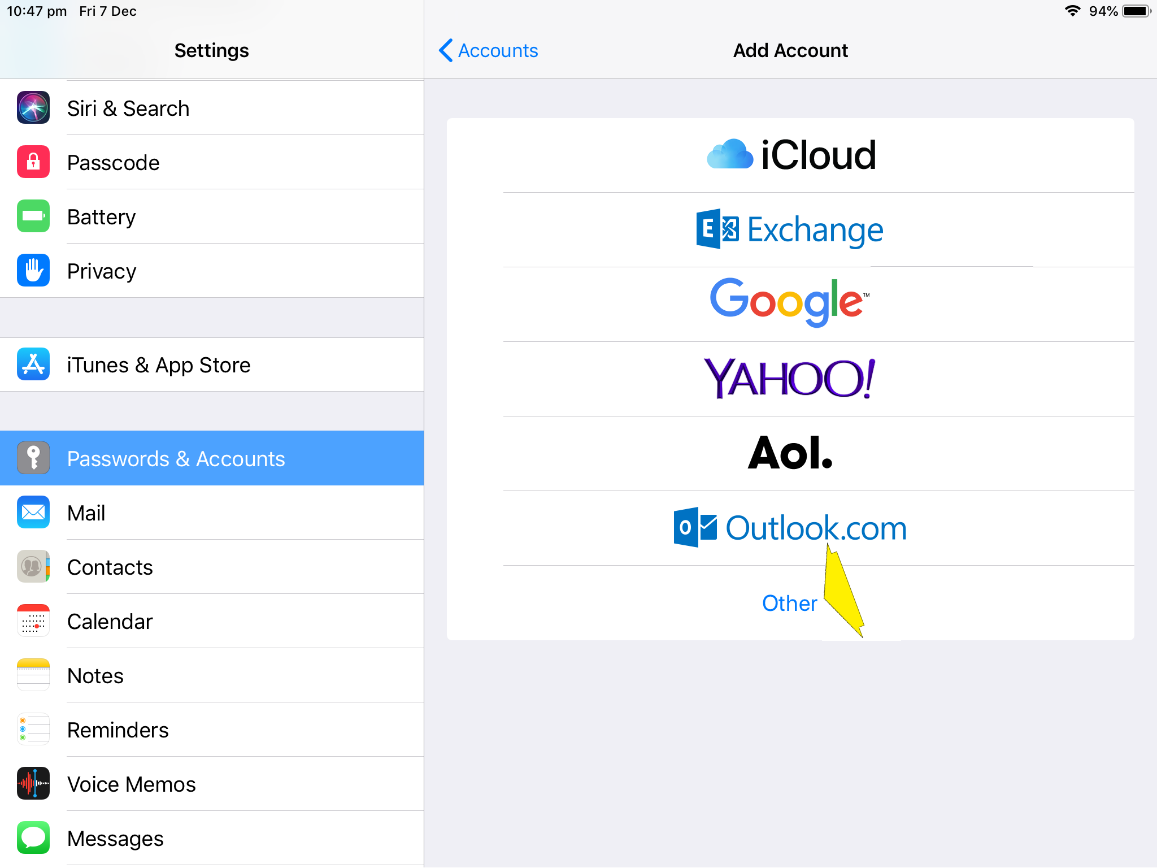Tap the Messages bubble icon
The width and height of the screenshot is (1157, 868).
(33, 837)
